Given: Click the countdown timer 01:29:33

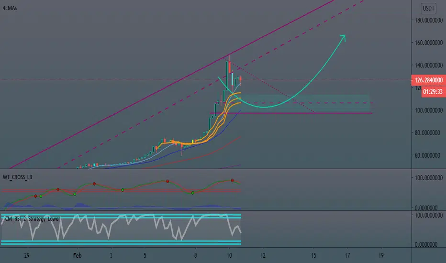Looking at the screenshot, I should click(433, 91).
